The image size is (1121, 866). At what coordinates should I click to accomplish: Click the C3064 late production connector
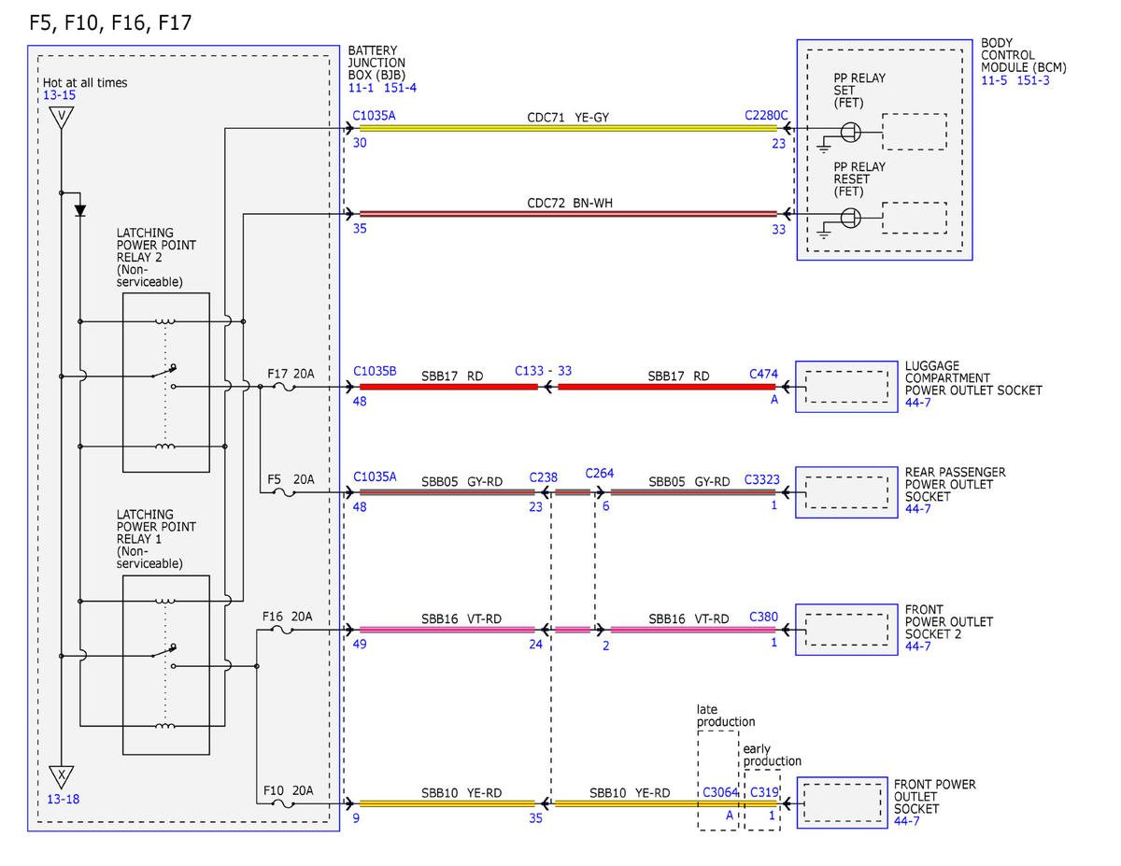[x=720, y=793]
